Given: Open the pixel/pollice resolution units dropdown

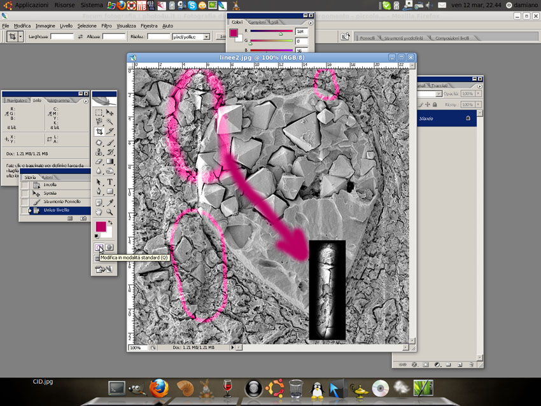Looking at the screenshot, I should [x=191, y=36].
